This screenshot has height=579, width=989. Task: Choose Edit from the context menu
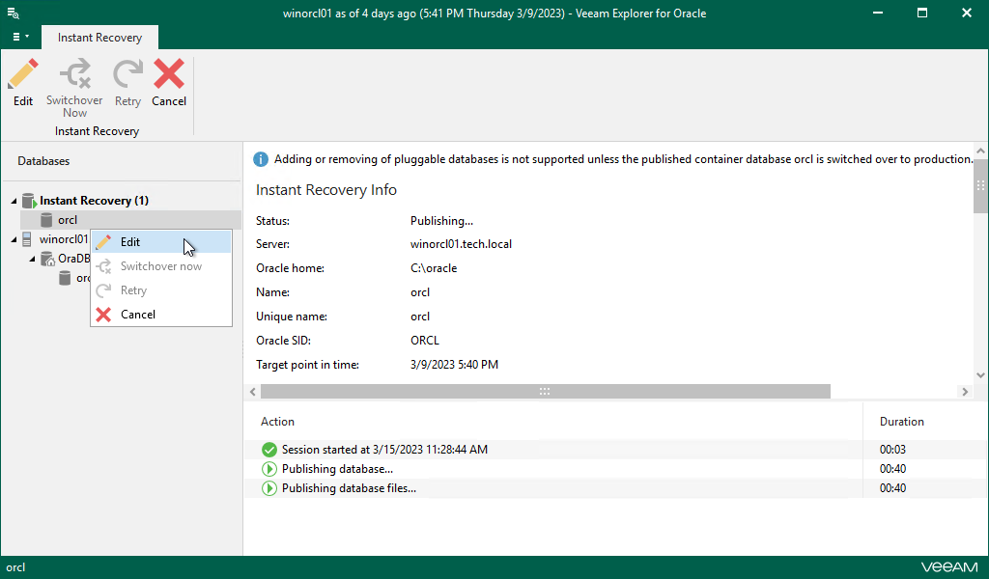pyautogui.click(x=161, y=242)
